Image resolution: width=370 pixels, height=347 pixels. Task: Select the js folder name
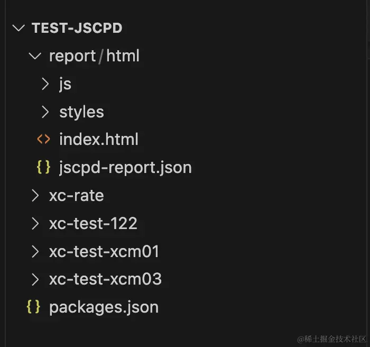coord(65,84)
